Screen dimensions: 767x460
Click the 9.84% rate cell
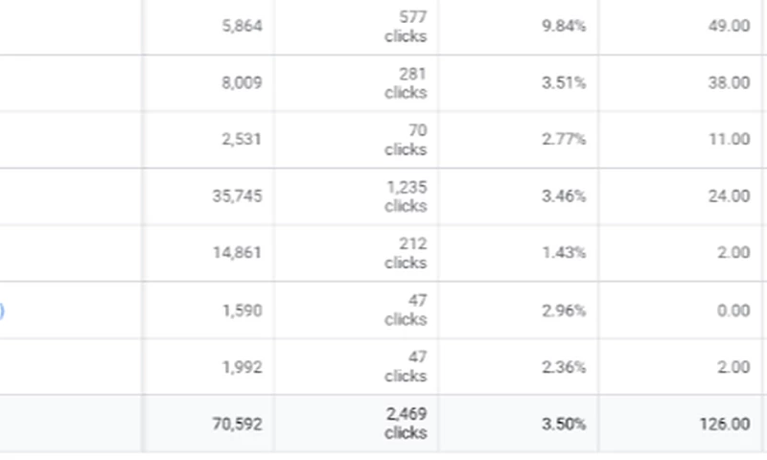[x=564, y=27]
